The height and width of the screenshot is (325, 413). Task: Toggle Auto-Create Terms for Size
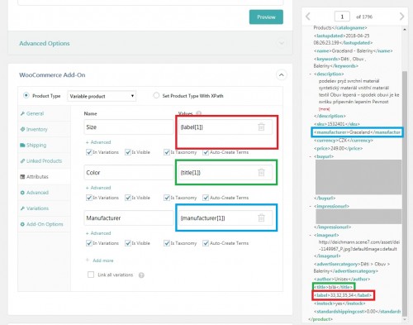point(206,152)
